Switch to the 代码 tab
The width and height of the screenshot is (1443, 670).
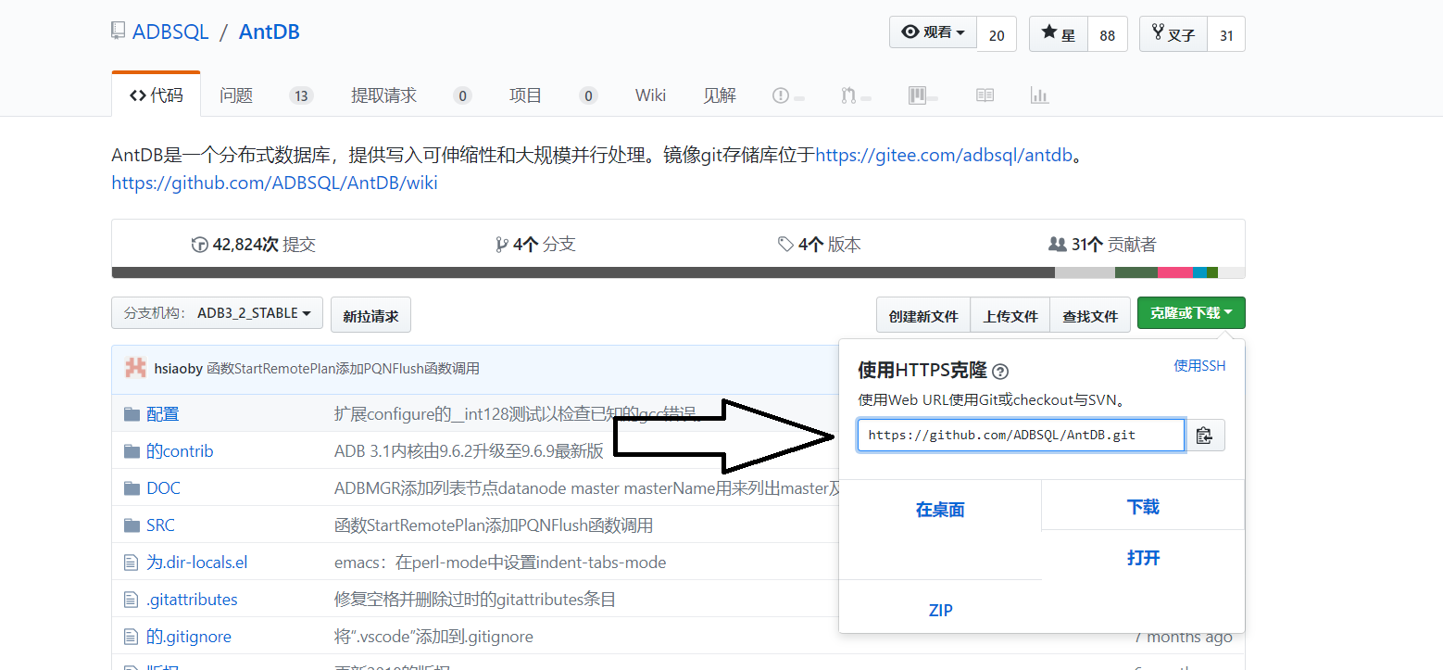click(x=156, y=95)
